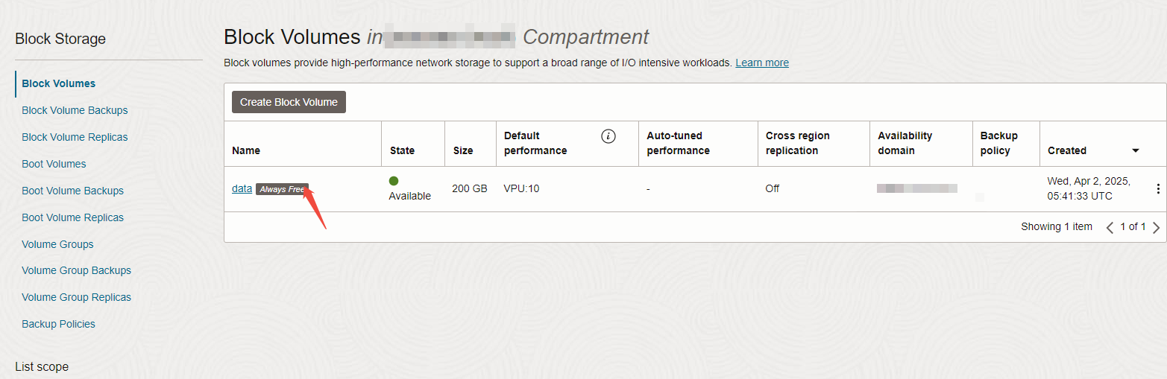Click the Always Free badge

coord(281,189)
